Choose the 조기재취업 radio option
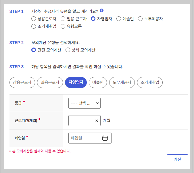The width and height of the screenshot is (194, 173). point(34,26)
